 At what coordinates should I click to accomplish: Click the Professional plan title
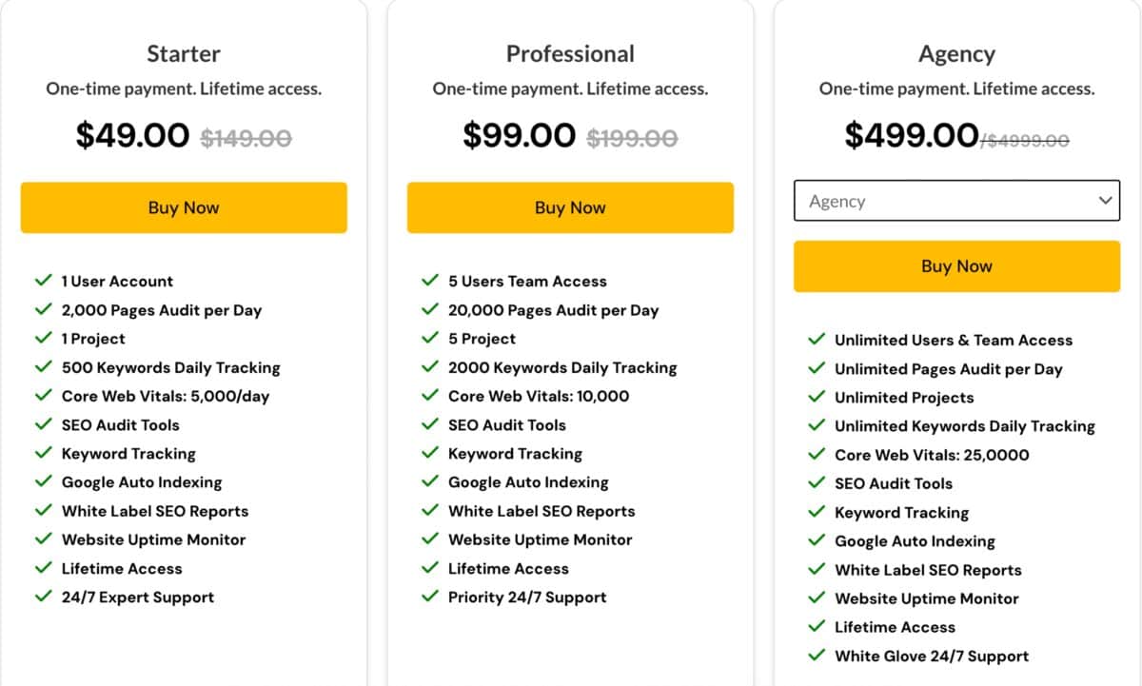(x=570, y=54)
